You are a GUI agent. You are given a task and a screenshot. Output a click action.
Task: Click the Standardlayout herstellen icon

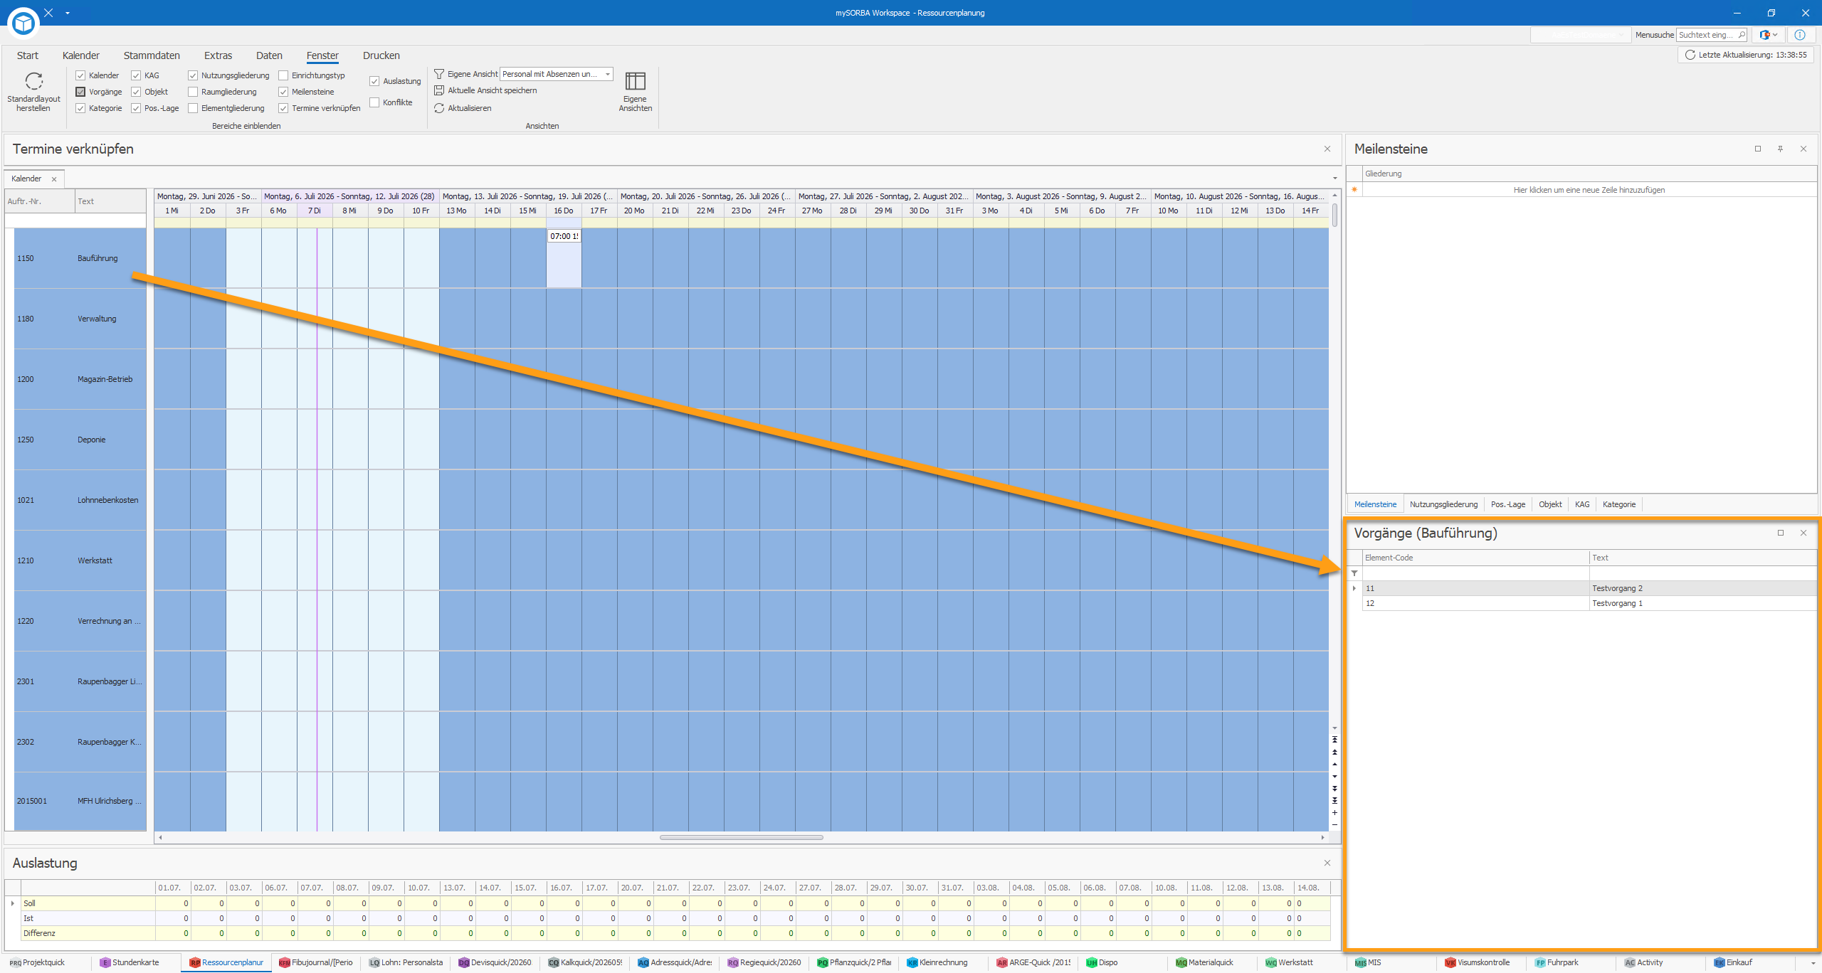point(33,81)
